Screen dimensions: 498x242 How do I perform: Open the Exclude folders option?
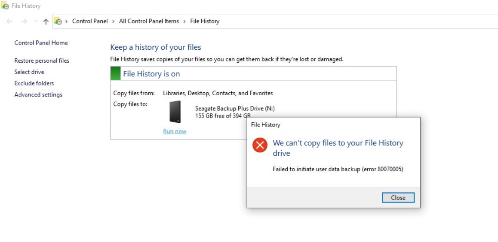(34, 83)
